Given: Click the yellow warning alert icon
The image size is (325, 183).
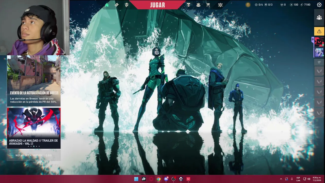Looking at the screenshot, I should pos(319,31).
